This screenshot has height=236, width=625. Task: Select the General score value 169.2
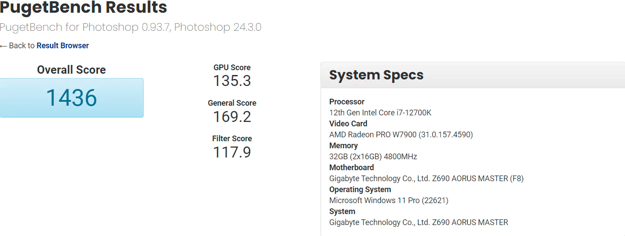click(232, 117)
